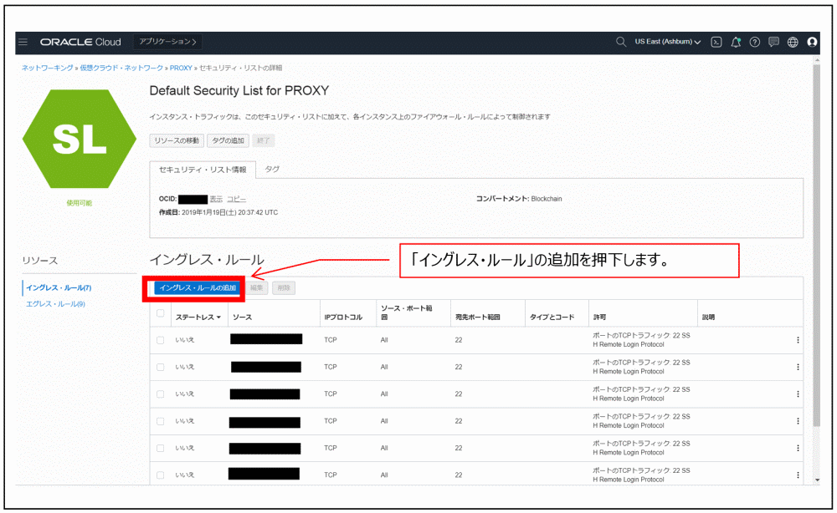Click the 削除 button
This screenshot has width=837, height=513.
click(284, 287)
